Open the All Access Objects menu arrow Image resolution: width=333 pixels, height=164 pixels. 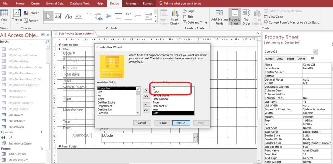(43, 35)
